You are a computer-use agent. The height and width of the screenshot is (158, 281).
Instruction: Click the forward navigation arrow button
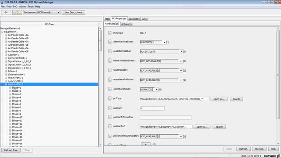click(17, 12)
